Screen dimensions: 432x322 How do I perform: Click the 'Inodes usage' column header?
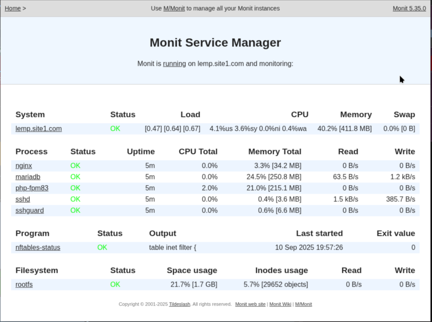(281, 271)
